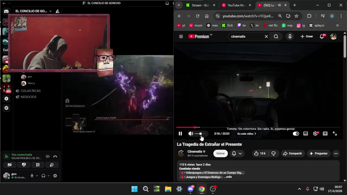Open the player settings gear

pyautogui.click(x=315, y=134)
